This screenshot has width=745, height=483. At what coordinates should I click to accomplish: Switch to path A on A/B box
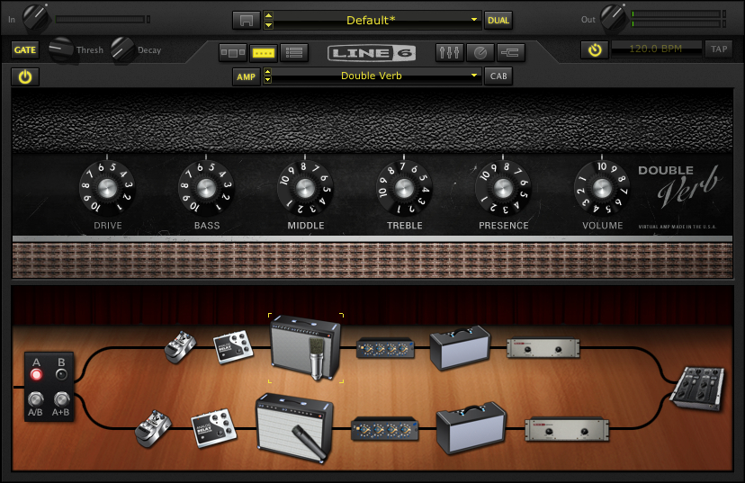(37, 376)
